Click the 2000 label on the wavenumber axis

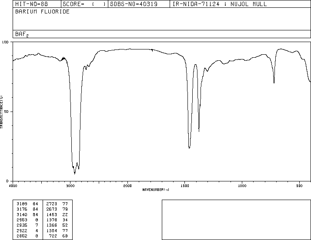(127, 186)
